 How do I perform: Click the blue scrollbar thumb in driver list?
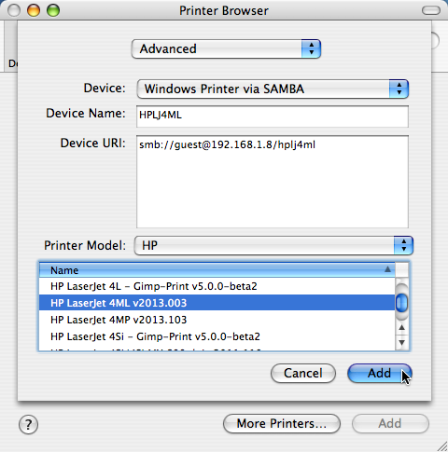tap(401, 303)
